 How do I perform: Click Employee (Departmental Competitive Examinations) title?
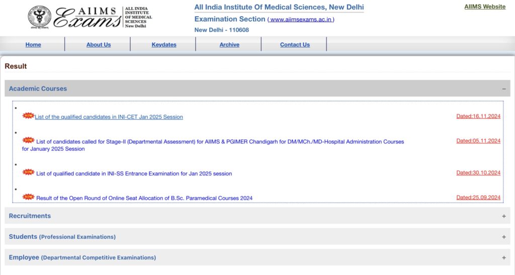(82, 257)
